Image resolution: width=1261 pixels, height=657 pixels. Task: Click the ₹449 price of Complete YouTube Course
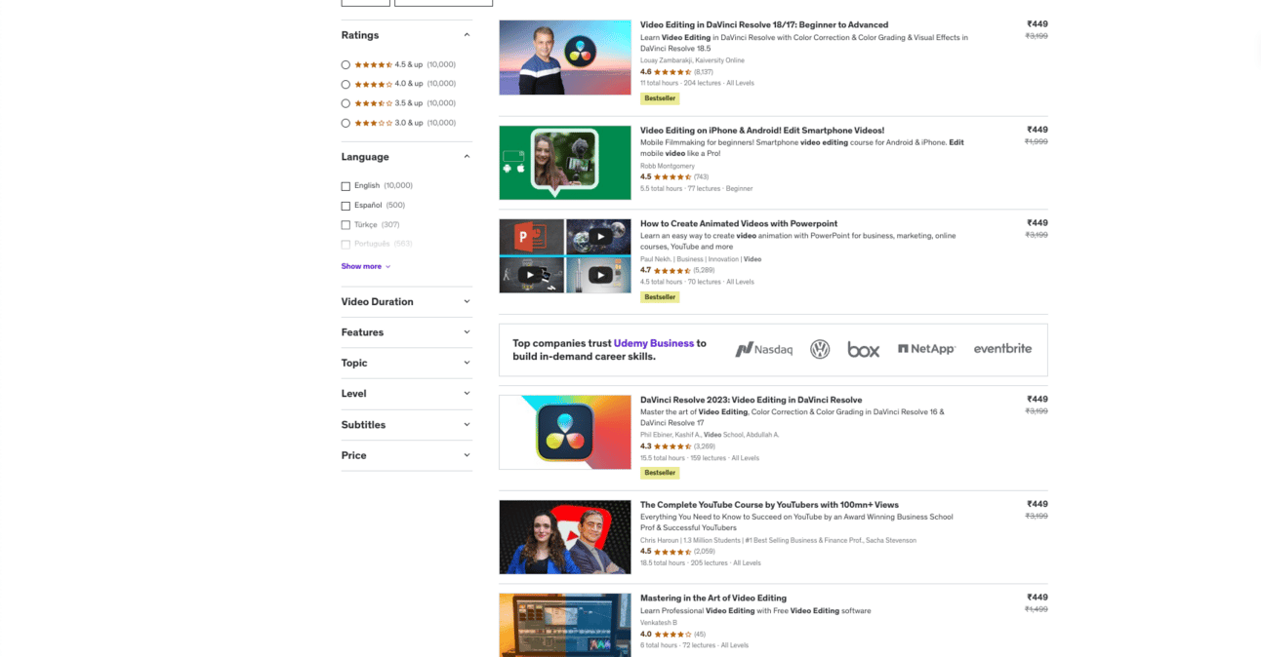(x=1037, y=504)
